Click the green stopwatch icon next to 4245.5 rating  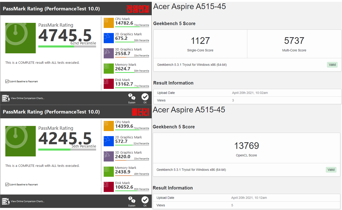[x=21, y=141]
